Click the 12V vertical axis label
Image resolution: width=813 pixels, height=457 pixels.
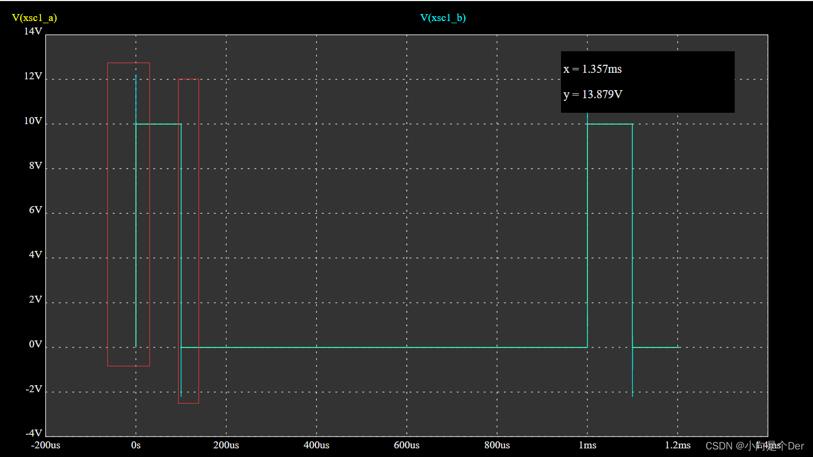point(33,76)
